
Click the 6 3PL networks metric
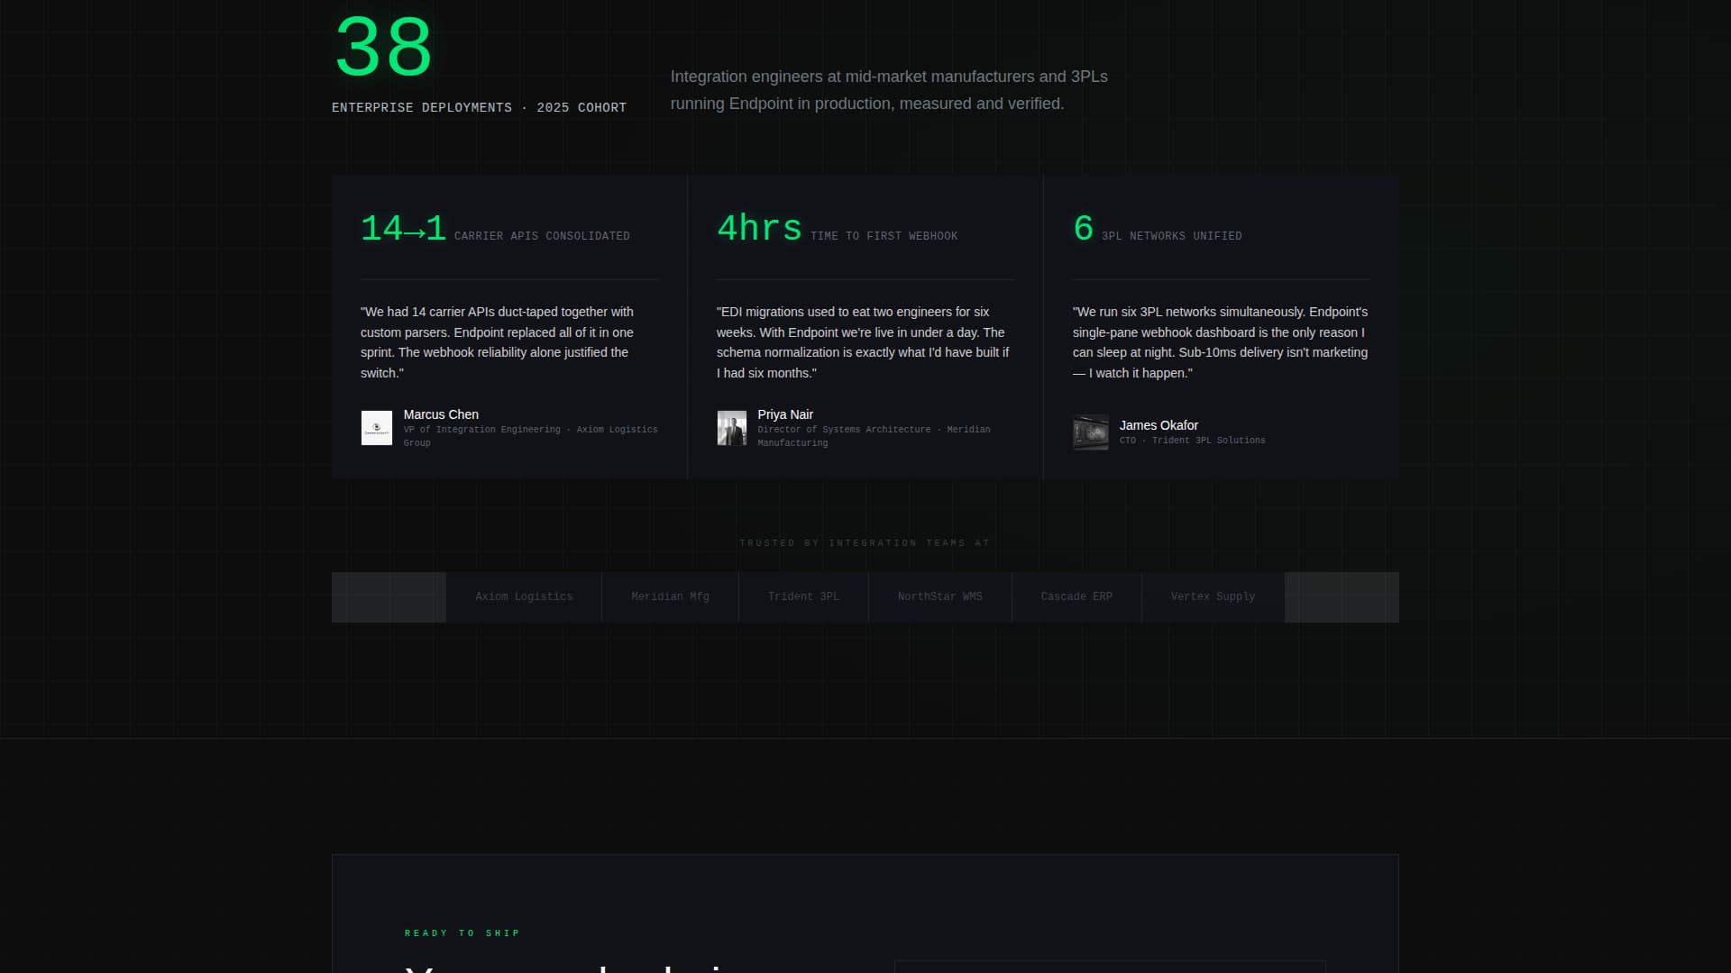[x=1083, y=229]
